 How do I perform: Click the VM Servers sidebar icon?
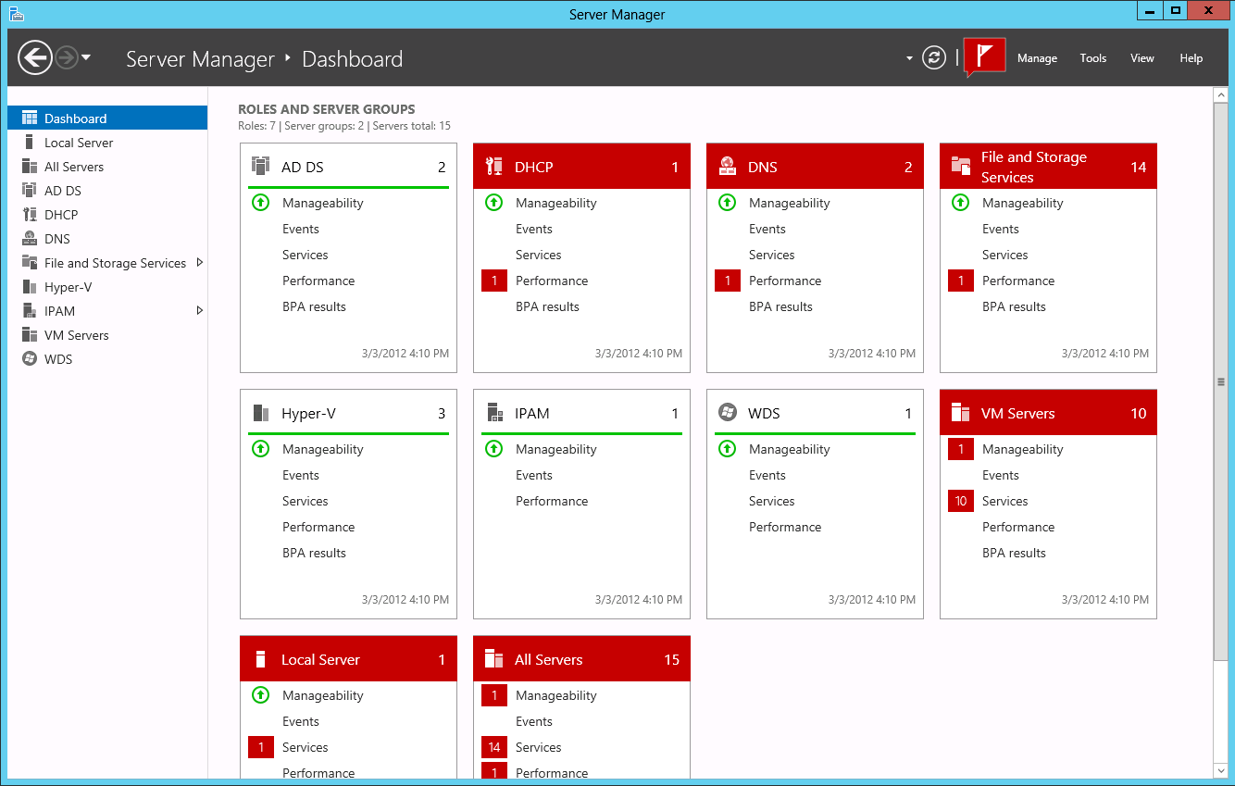29,335
